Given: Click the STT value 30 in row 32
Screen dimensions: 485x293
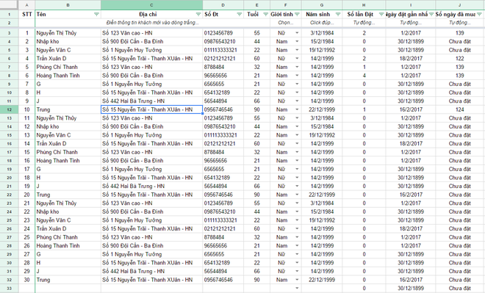Looking at the screenshot, I should pyautogui.click(x=27, y=280).
